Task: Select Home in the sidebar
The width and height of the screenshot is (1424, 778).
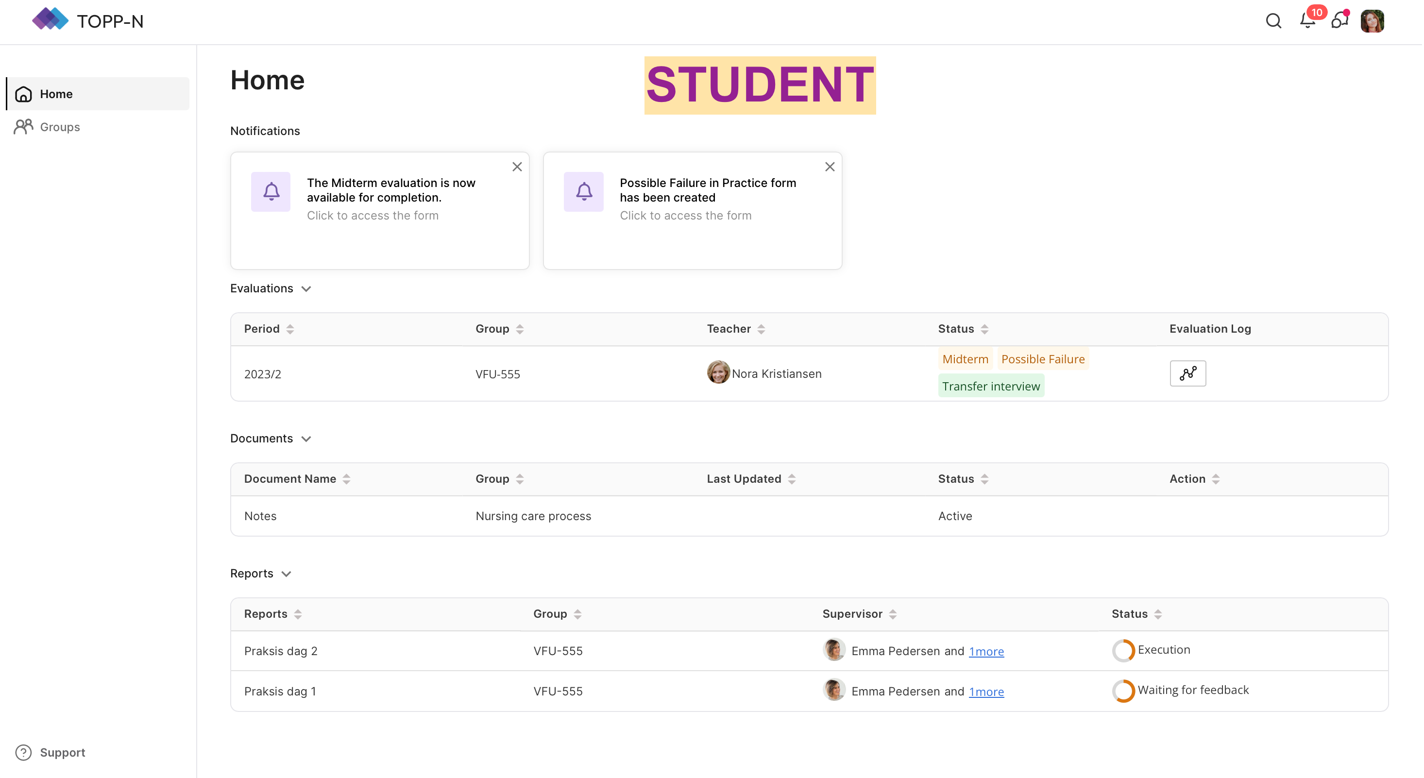Action: (56, 93)
